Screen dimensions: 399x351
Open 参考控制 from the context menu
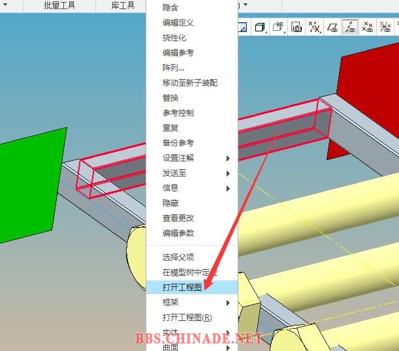(x=192, y=113)
